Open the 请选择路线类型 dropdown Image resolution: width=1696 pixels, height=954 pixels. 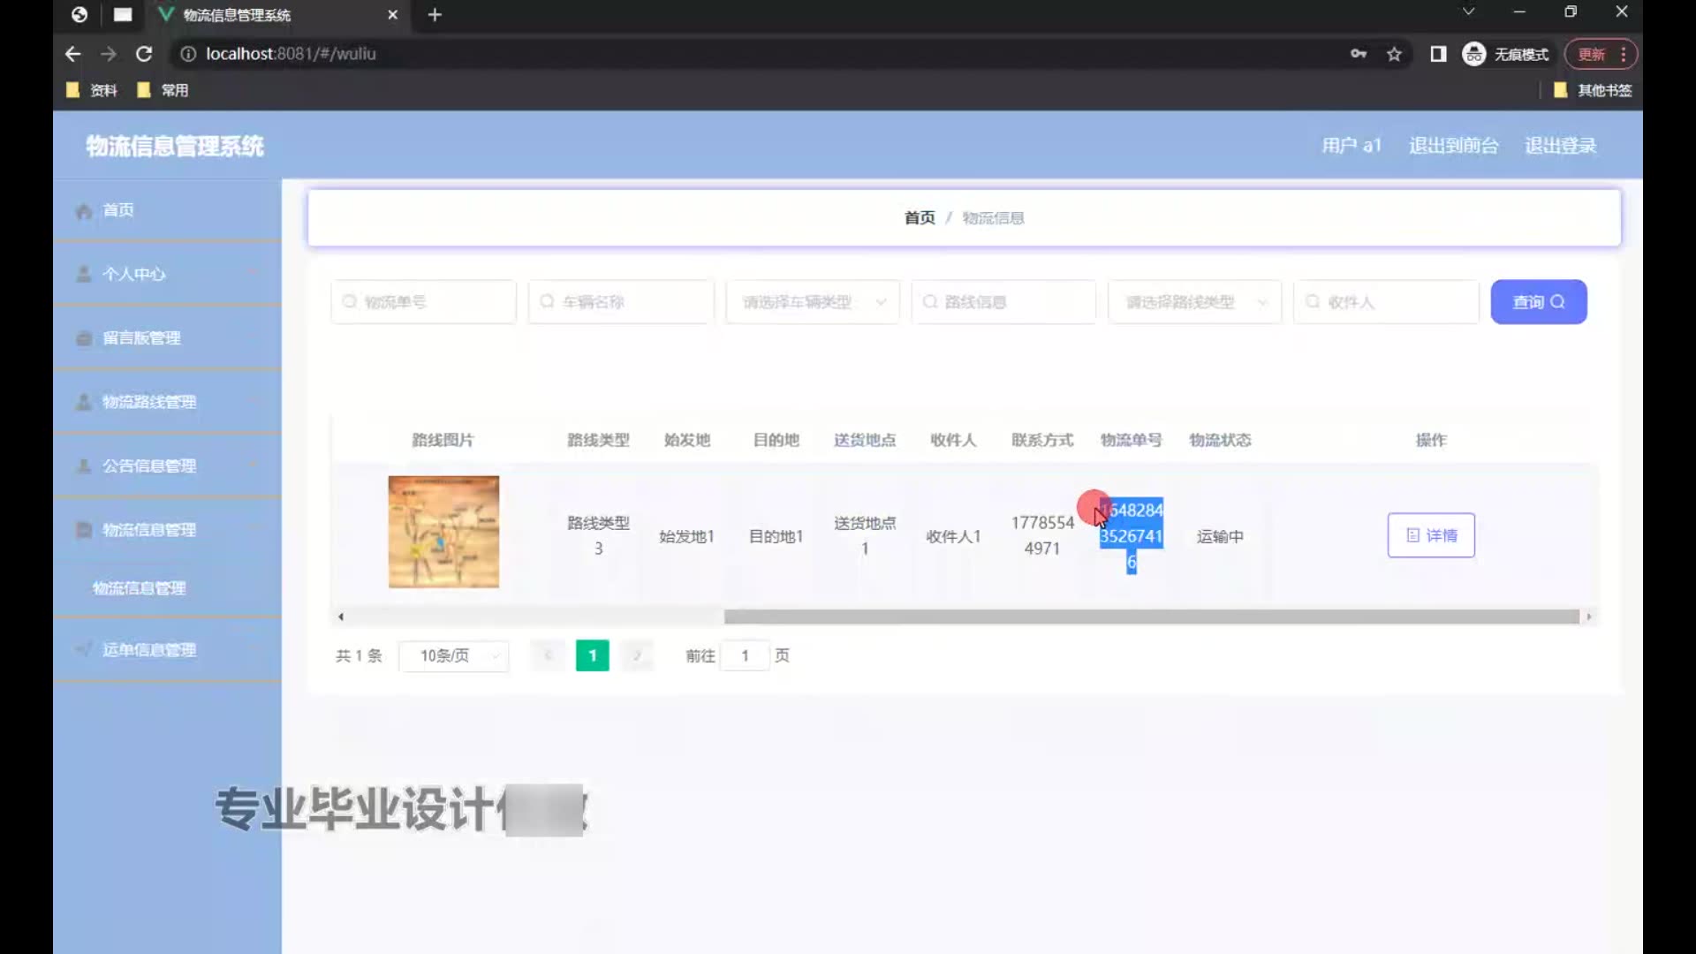click(x=1194, y=302)
